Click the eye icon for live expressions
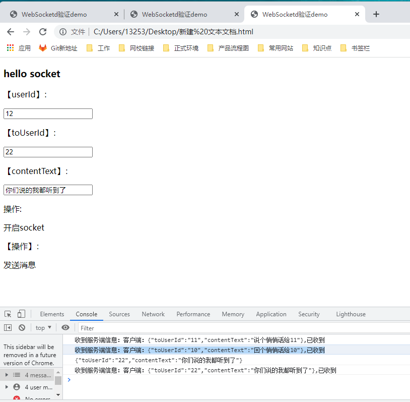Screen dimensions: 410x402 65,328
